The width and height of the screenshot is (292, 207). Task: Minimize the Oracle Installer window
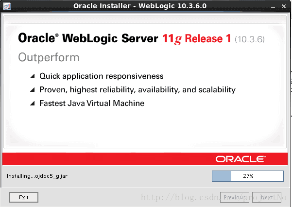click(x=273, y=7)
